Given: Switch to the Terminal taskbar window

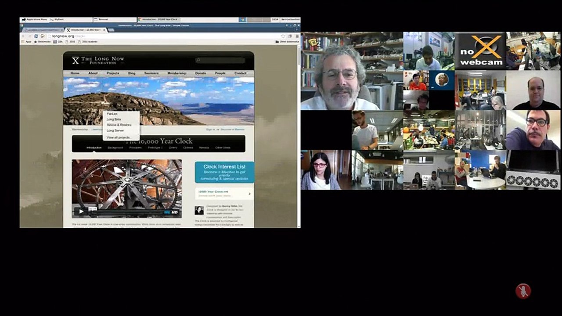Looking at the screenshot, I should coord(115,20).
